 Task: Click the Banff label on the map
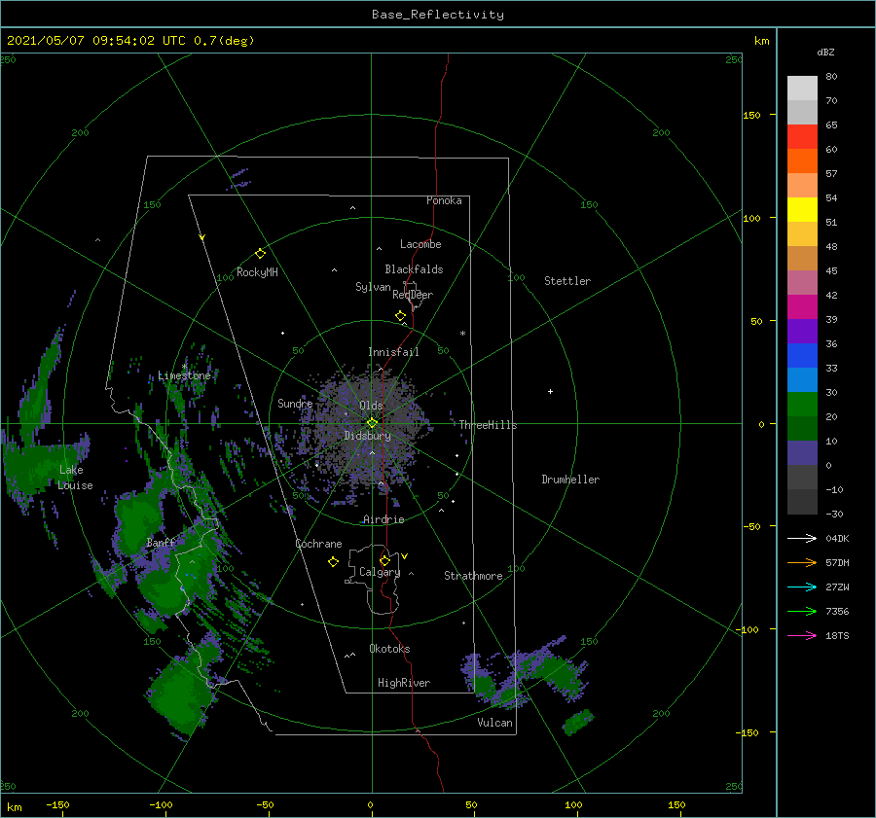coord(161,543)
